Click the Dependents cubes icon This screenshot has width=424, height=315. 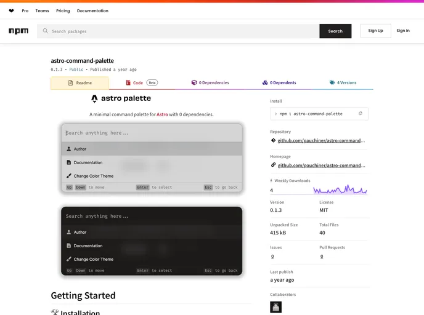tap(265, 82)
